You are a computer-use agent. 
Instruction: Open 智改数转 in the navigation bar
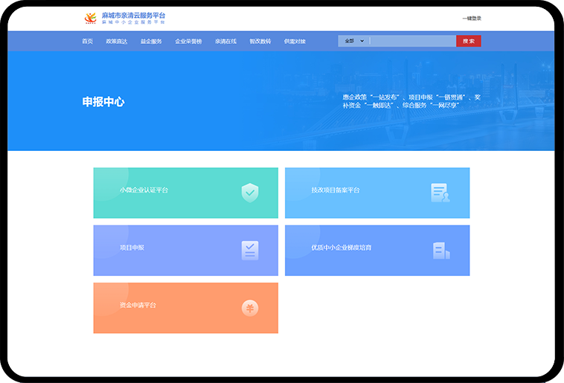260,42
